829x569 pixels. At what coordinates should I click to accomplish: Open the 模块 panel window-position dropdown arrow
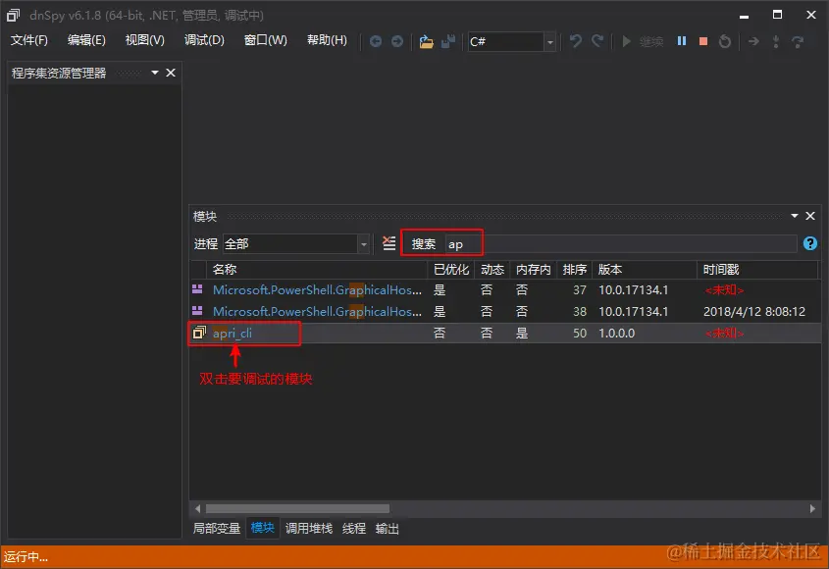[x=794, y=216]
